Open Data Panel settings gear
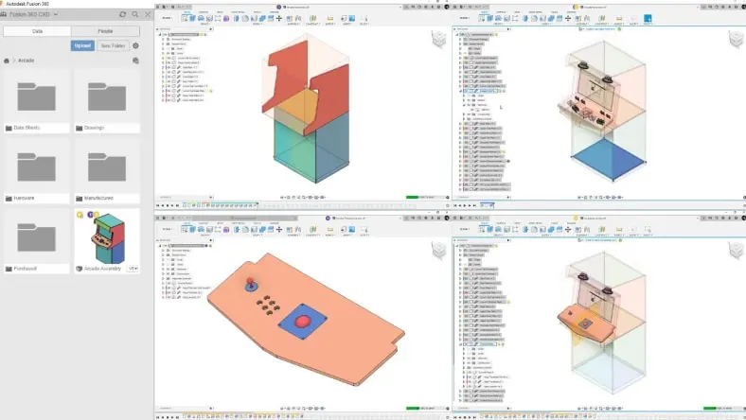Viewport: 746px width, 420px height. coord(135,45)
